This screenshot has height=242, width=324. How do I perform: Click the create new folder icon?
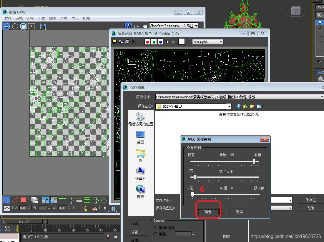252,106
